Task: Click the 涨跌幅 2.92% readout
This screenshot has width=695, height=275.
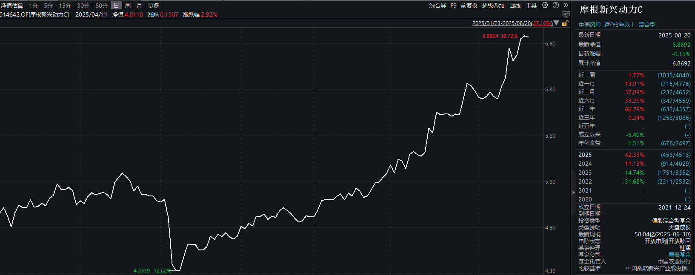Action: [x=200, y=14]
